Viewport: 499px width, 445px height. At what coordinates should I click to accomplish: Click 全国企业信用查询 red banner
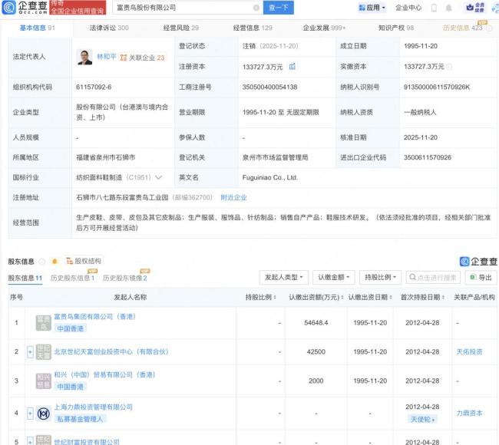[78, 8]
